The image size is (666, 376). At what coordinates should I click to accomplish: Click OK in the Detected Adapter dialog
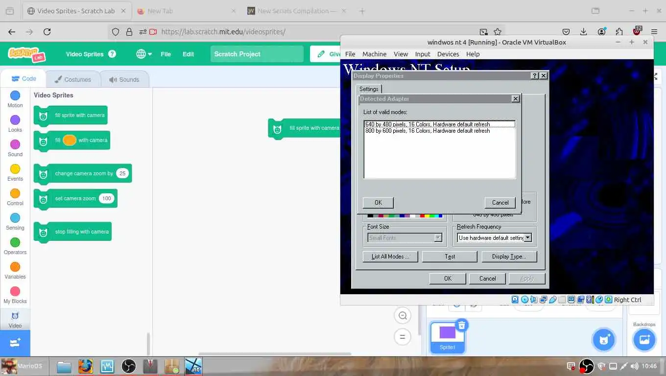[x=378, y=203]
